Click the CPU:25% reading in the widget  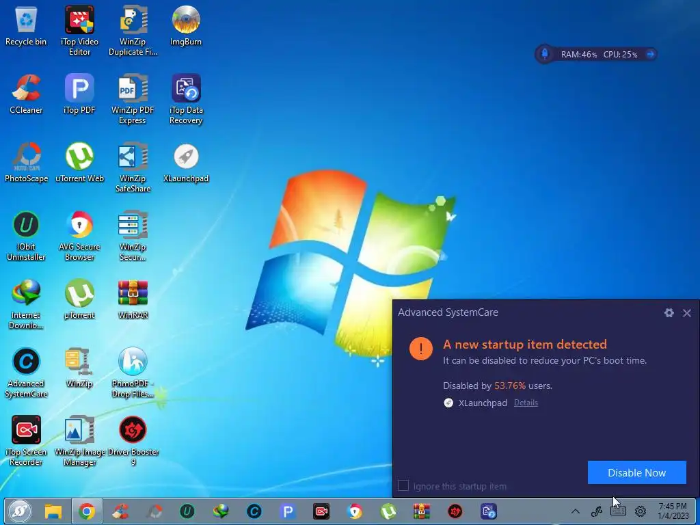click(620, 55)
